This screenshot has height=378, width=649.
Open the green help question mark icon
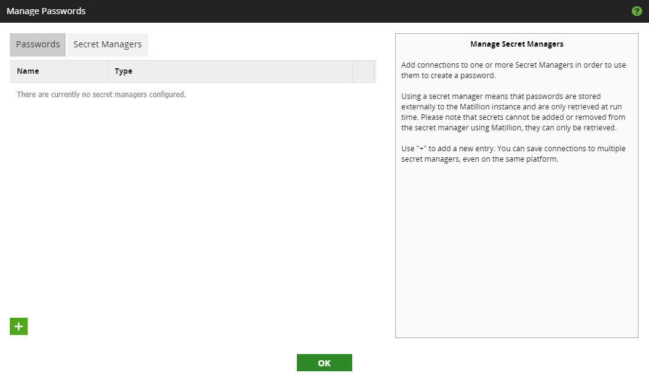coord(637,11)
